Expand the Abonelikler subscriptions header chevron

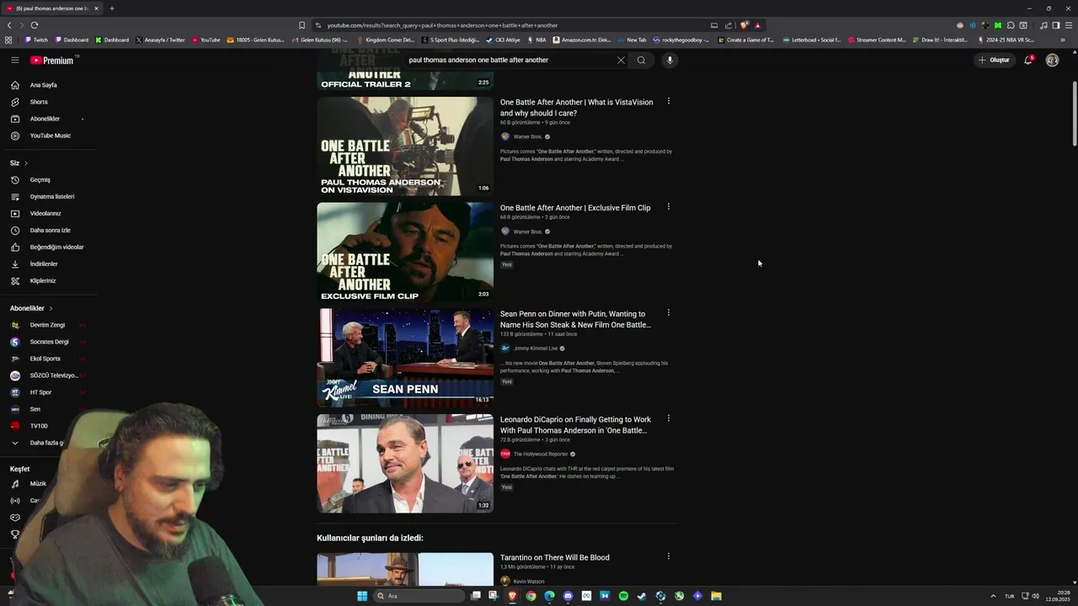51,308
